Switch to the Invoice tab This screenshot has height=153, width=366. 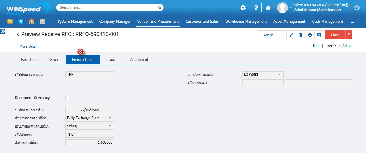click(x=112, y=60)
